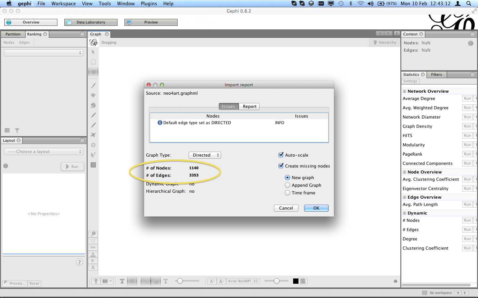
Task: Click the label color clipboard icon
Action: coord(303,281)
